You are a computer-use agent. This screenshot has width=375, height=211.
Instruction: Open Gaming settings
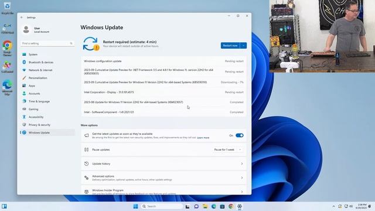[x=47, y=109]
